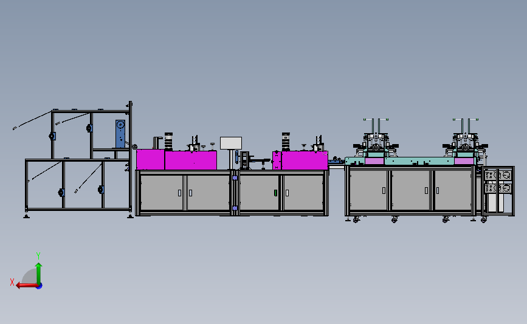Select the white monitor screen above the middle machine

[231, 143]
